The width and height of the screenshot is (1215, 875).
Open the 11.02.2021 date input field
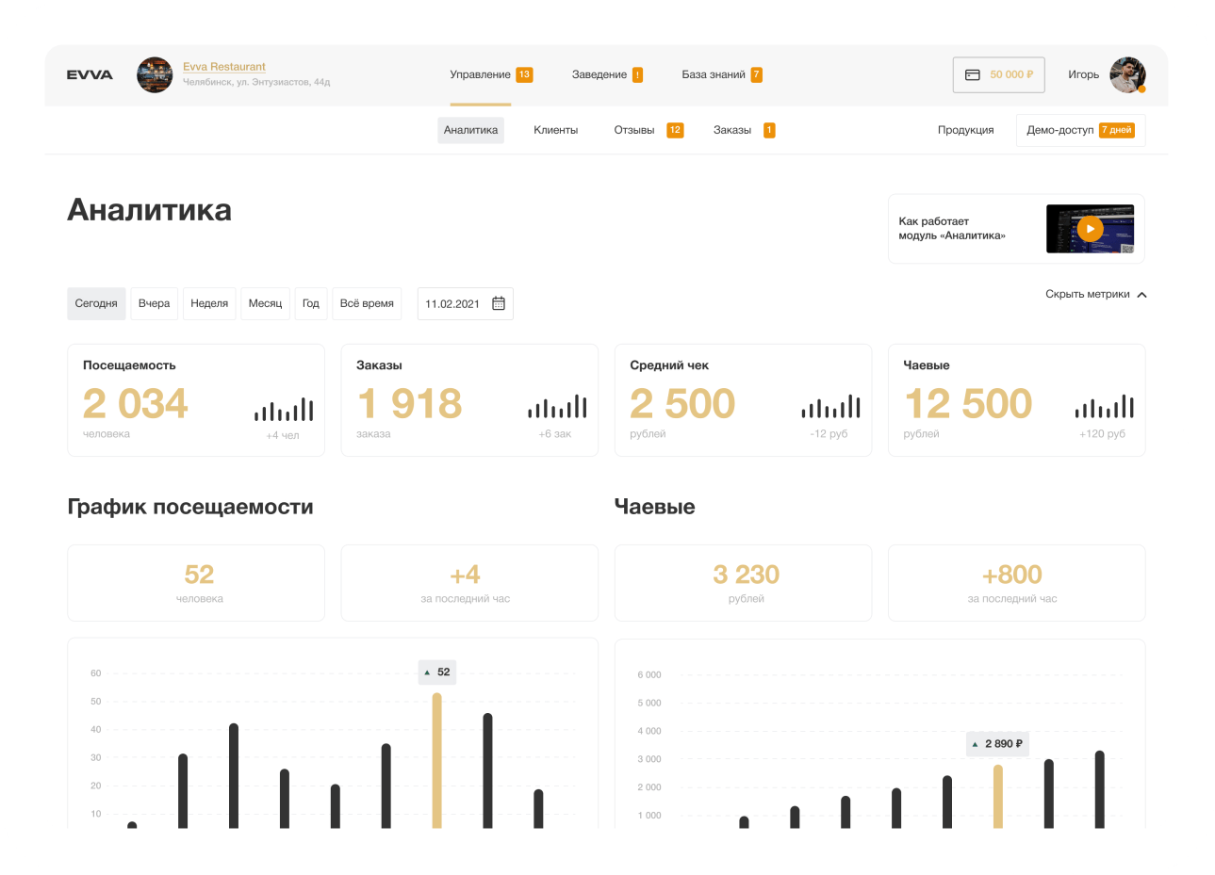453,303
